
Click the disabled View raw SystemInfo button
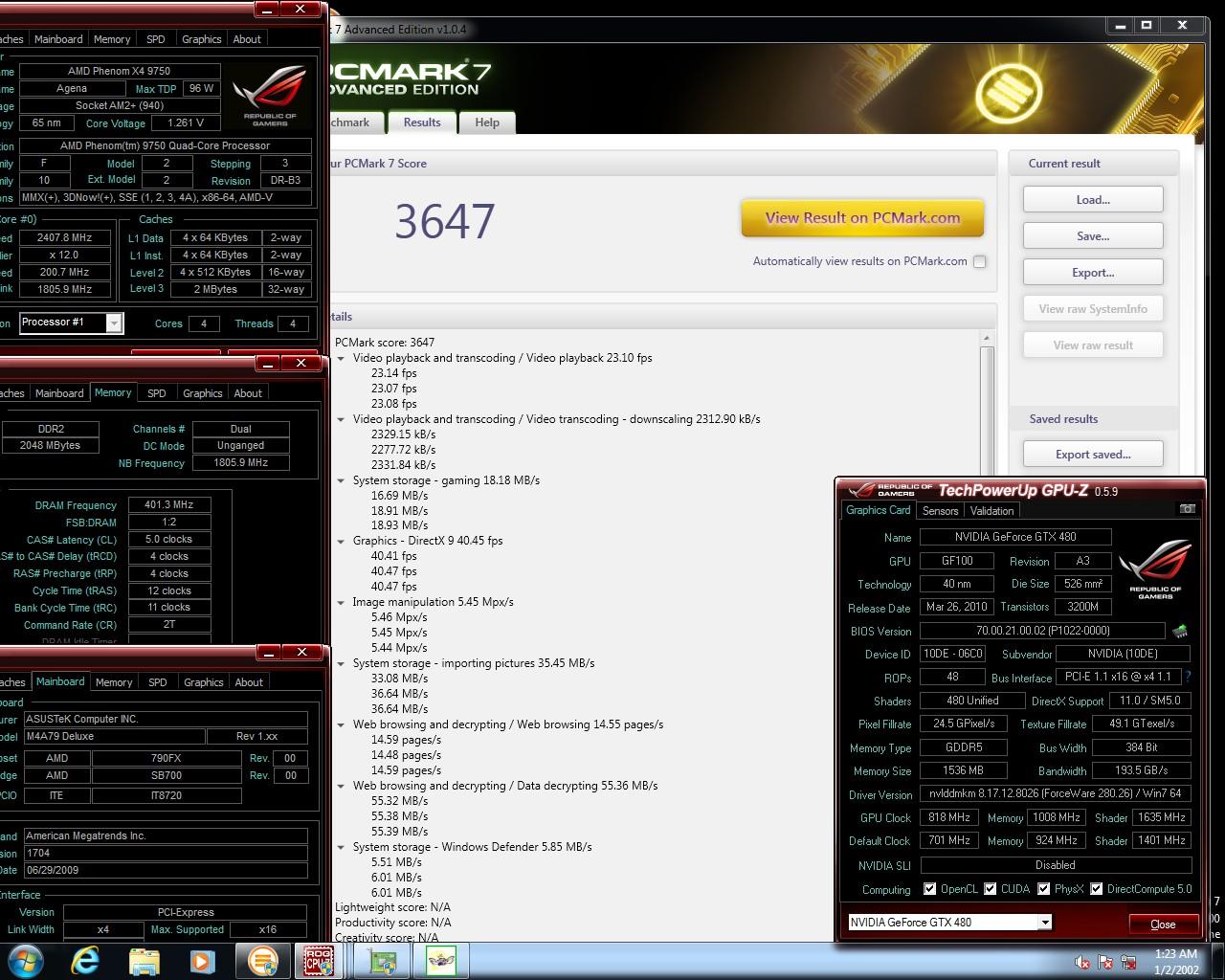point(1093,309)
